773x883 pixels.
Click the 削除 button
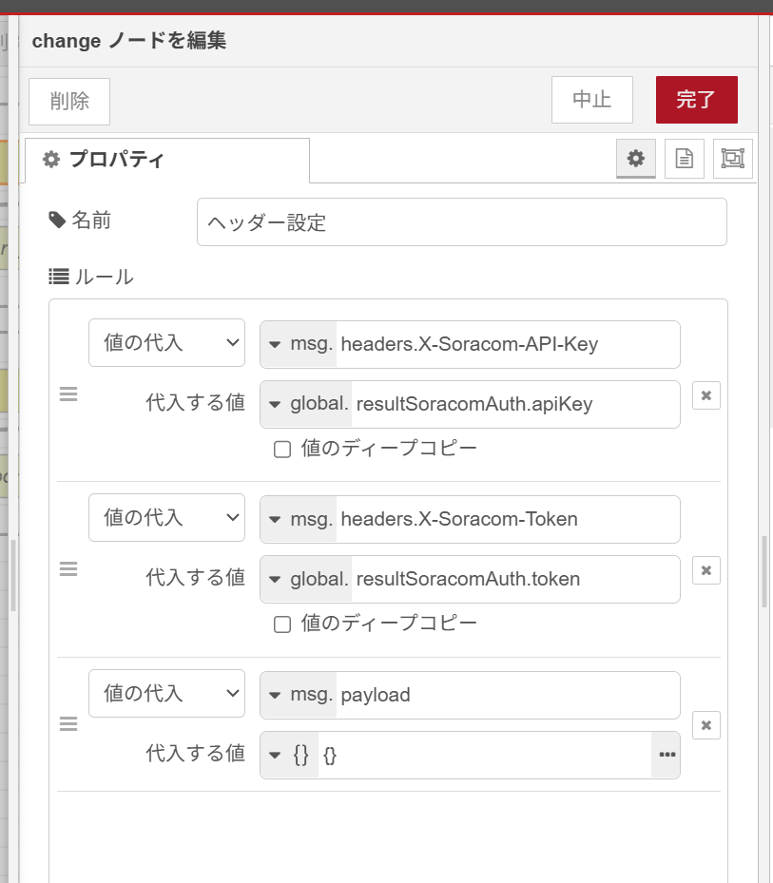(x=69, y=102)
